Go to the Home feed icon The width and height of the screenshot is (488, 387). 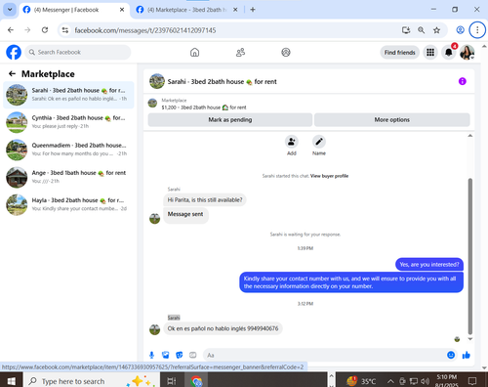pos(194,53)
